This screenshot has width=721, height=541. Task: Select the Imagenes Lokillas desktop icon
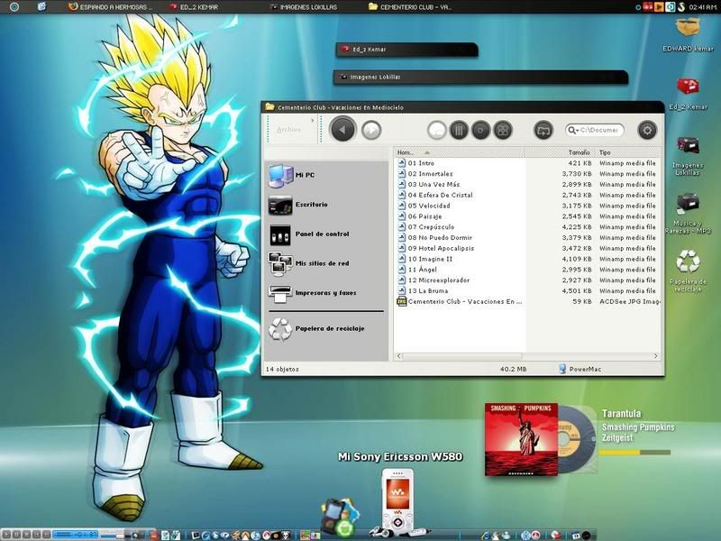(688, 146)
